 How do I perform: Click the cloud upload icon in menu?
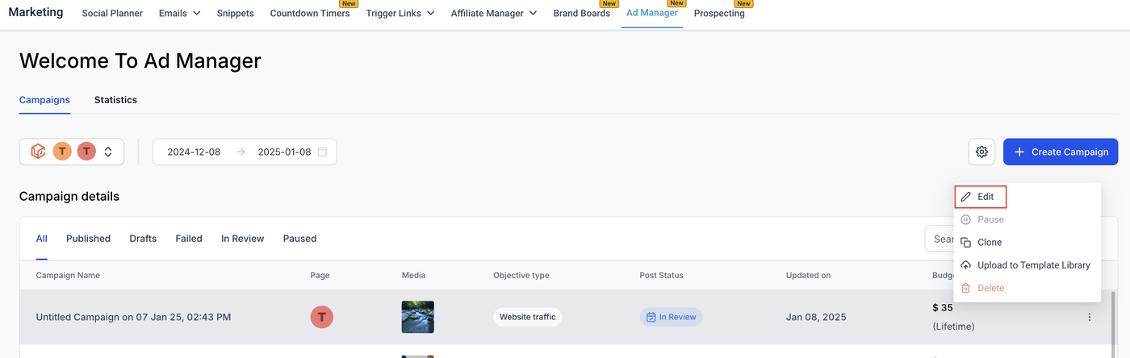click(x=966, y=265)
